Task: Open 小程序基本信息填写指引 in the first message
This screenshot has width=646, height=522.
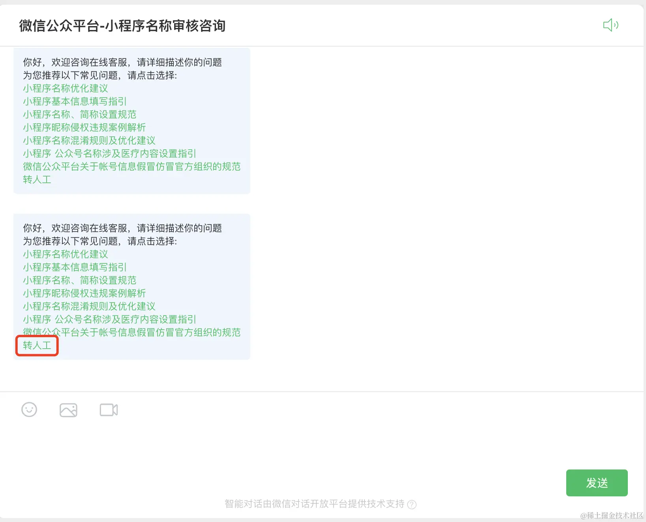Action: (75, 101)
